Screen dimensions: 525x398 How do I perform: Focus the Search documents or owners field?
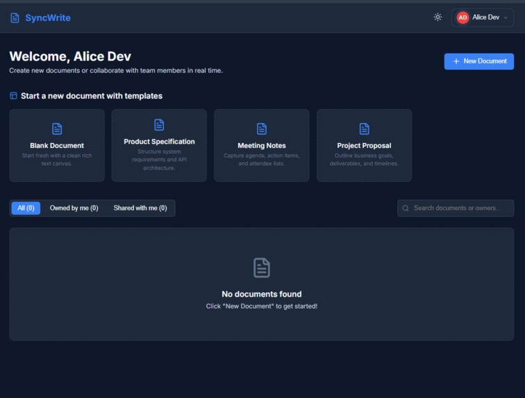click(x=456, y=208)
